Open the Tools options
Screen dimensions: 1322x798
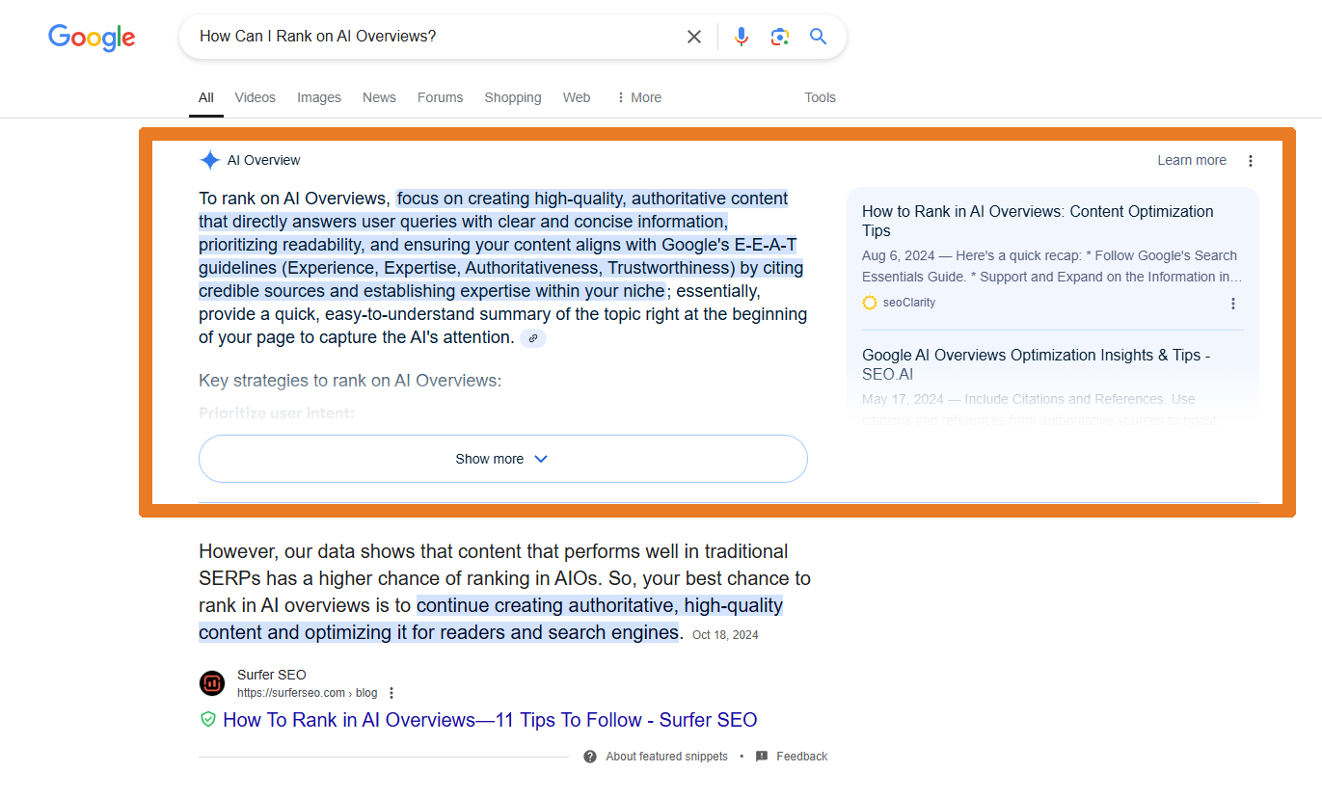tap(821, 97)
